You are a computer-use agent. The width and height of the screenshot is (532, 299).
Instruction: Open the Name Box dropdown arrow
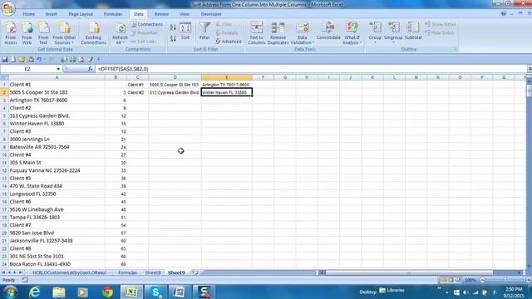click(58, 69)
